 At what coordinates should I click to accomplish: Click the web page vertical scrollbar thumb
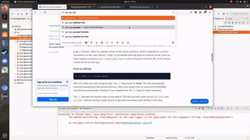212,57
